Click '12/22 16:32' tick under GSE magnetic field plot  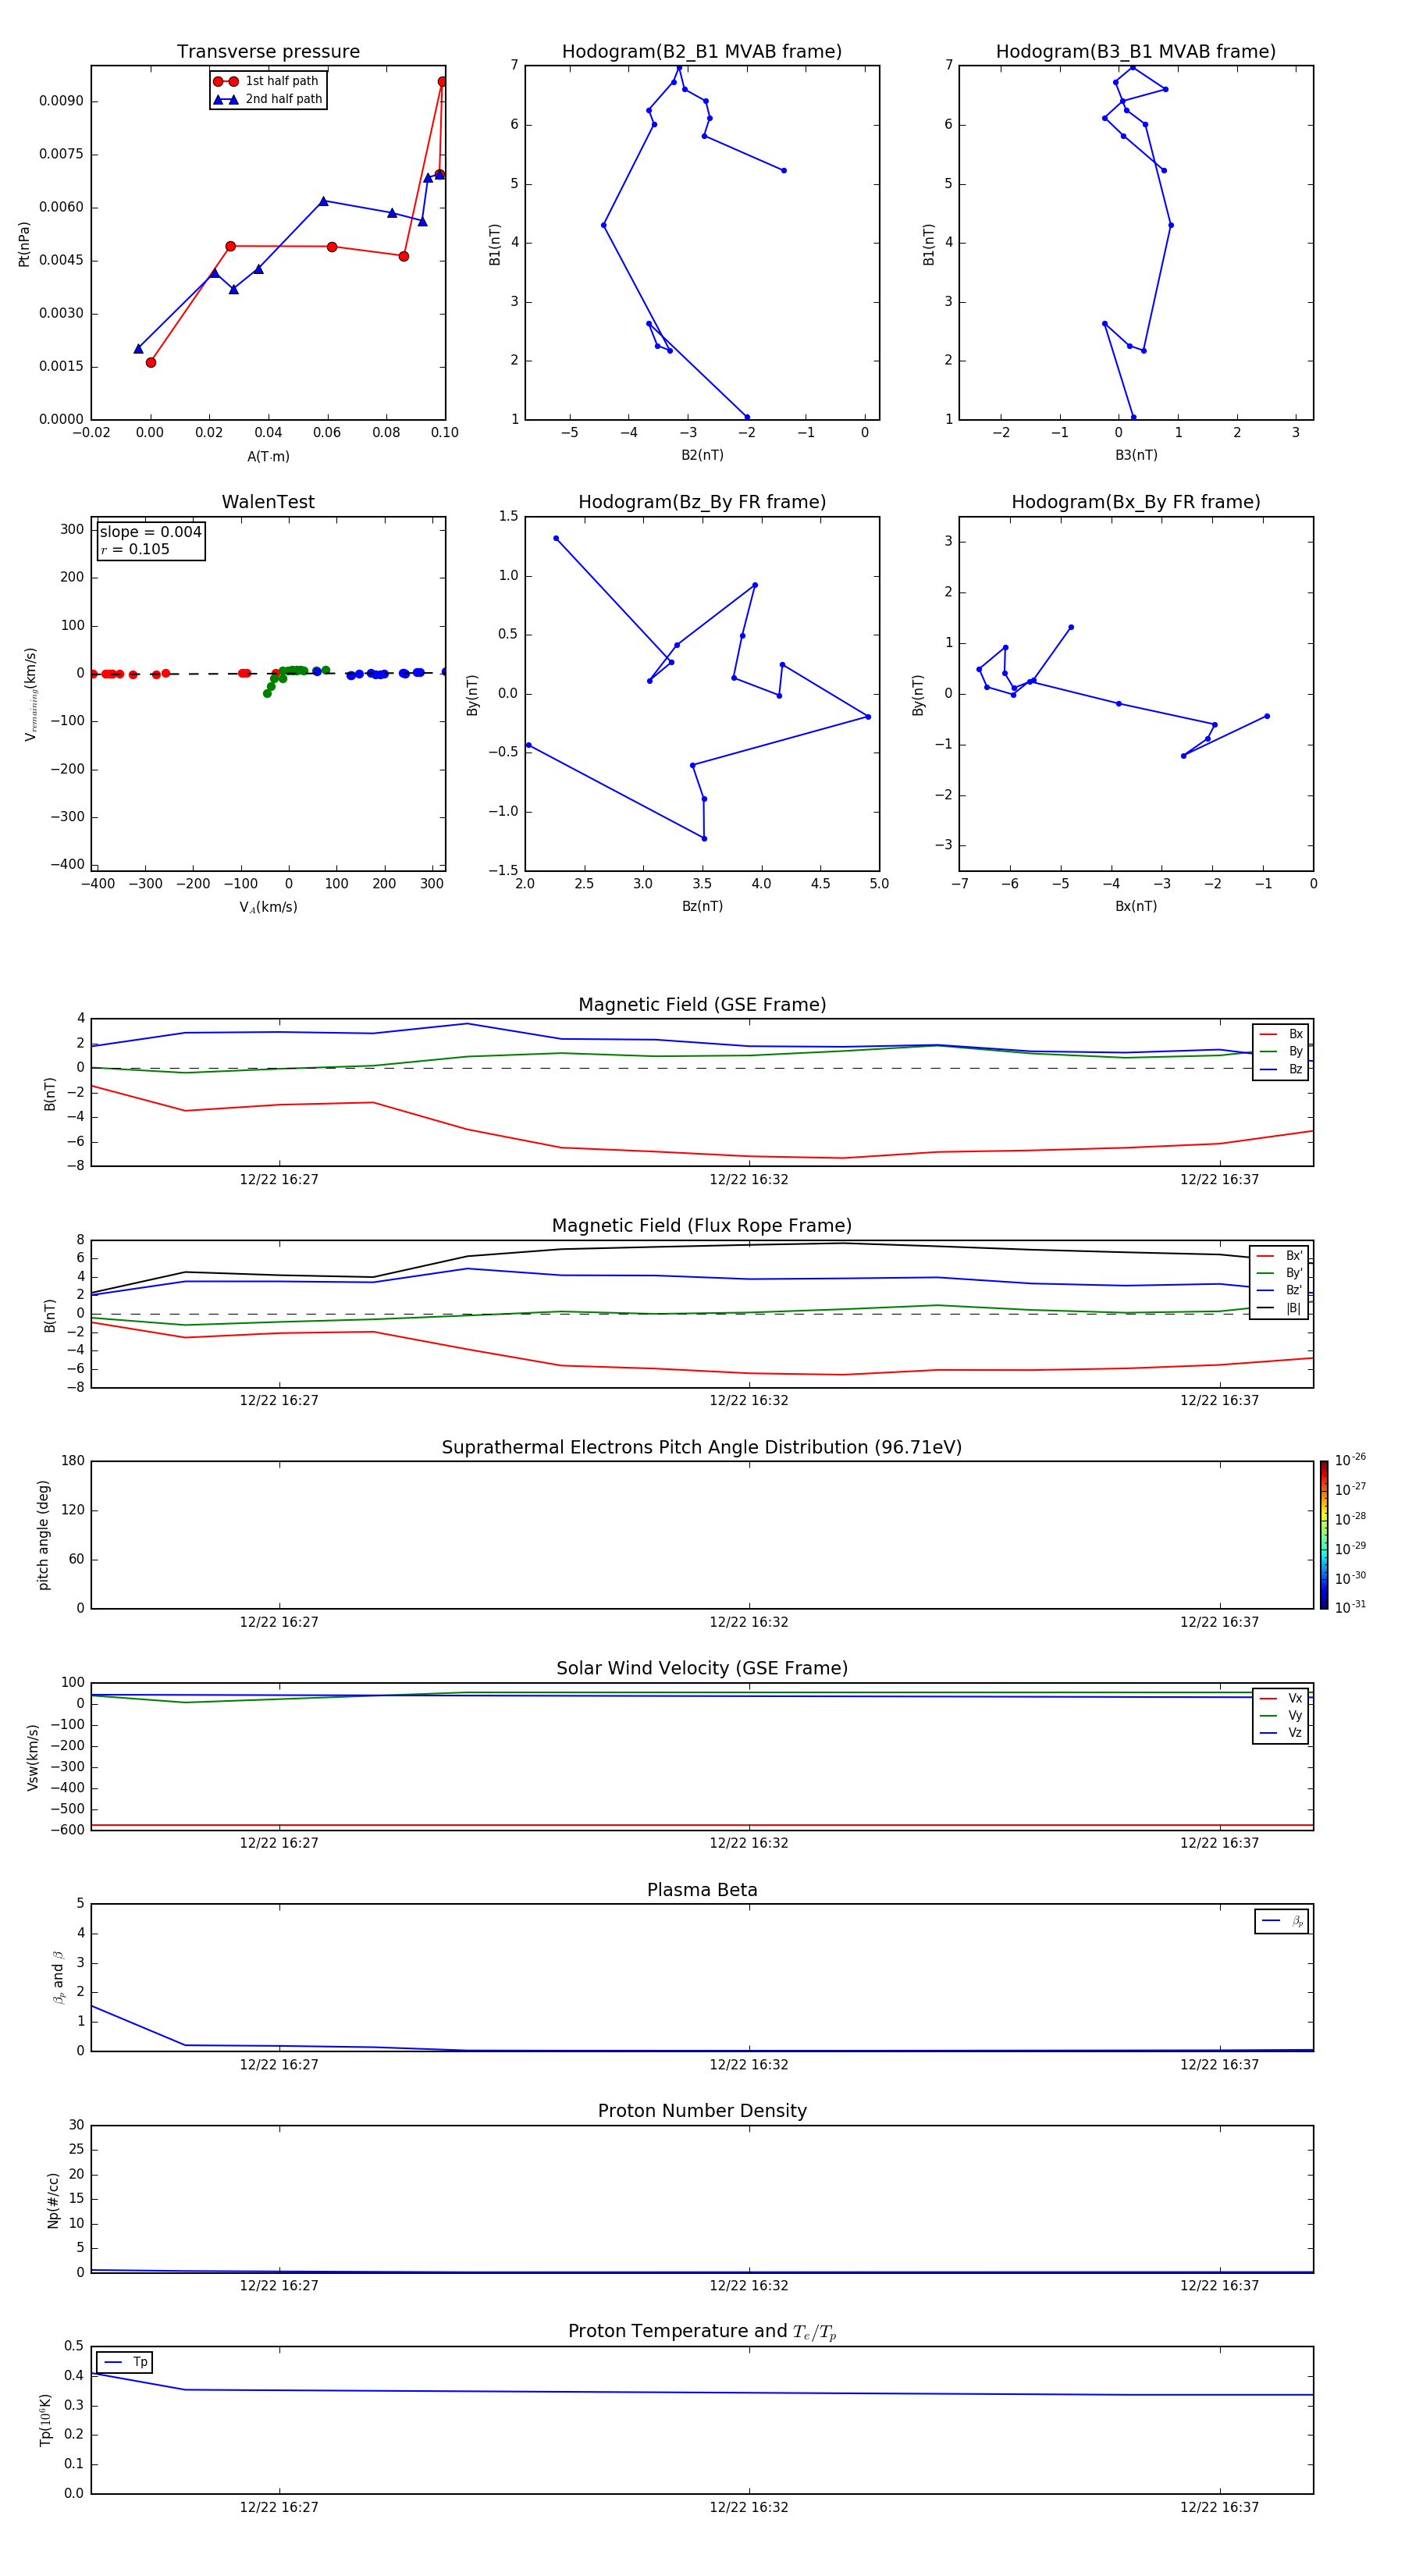749,1180
